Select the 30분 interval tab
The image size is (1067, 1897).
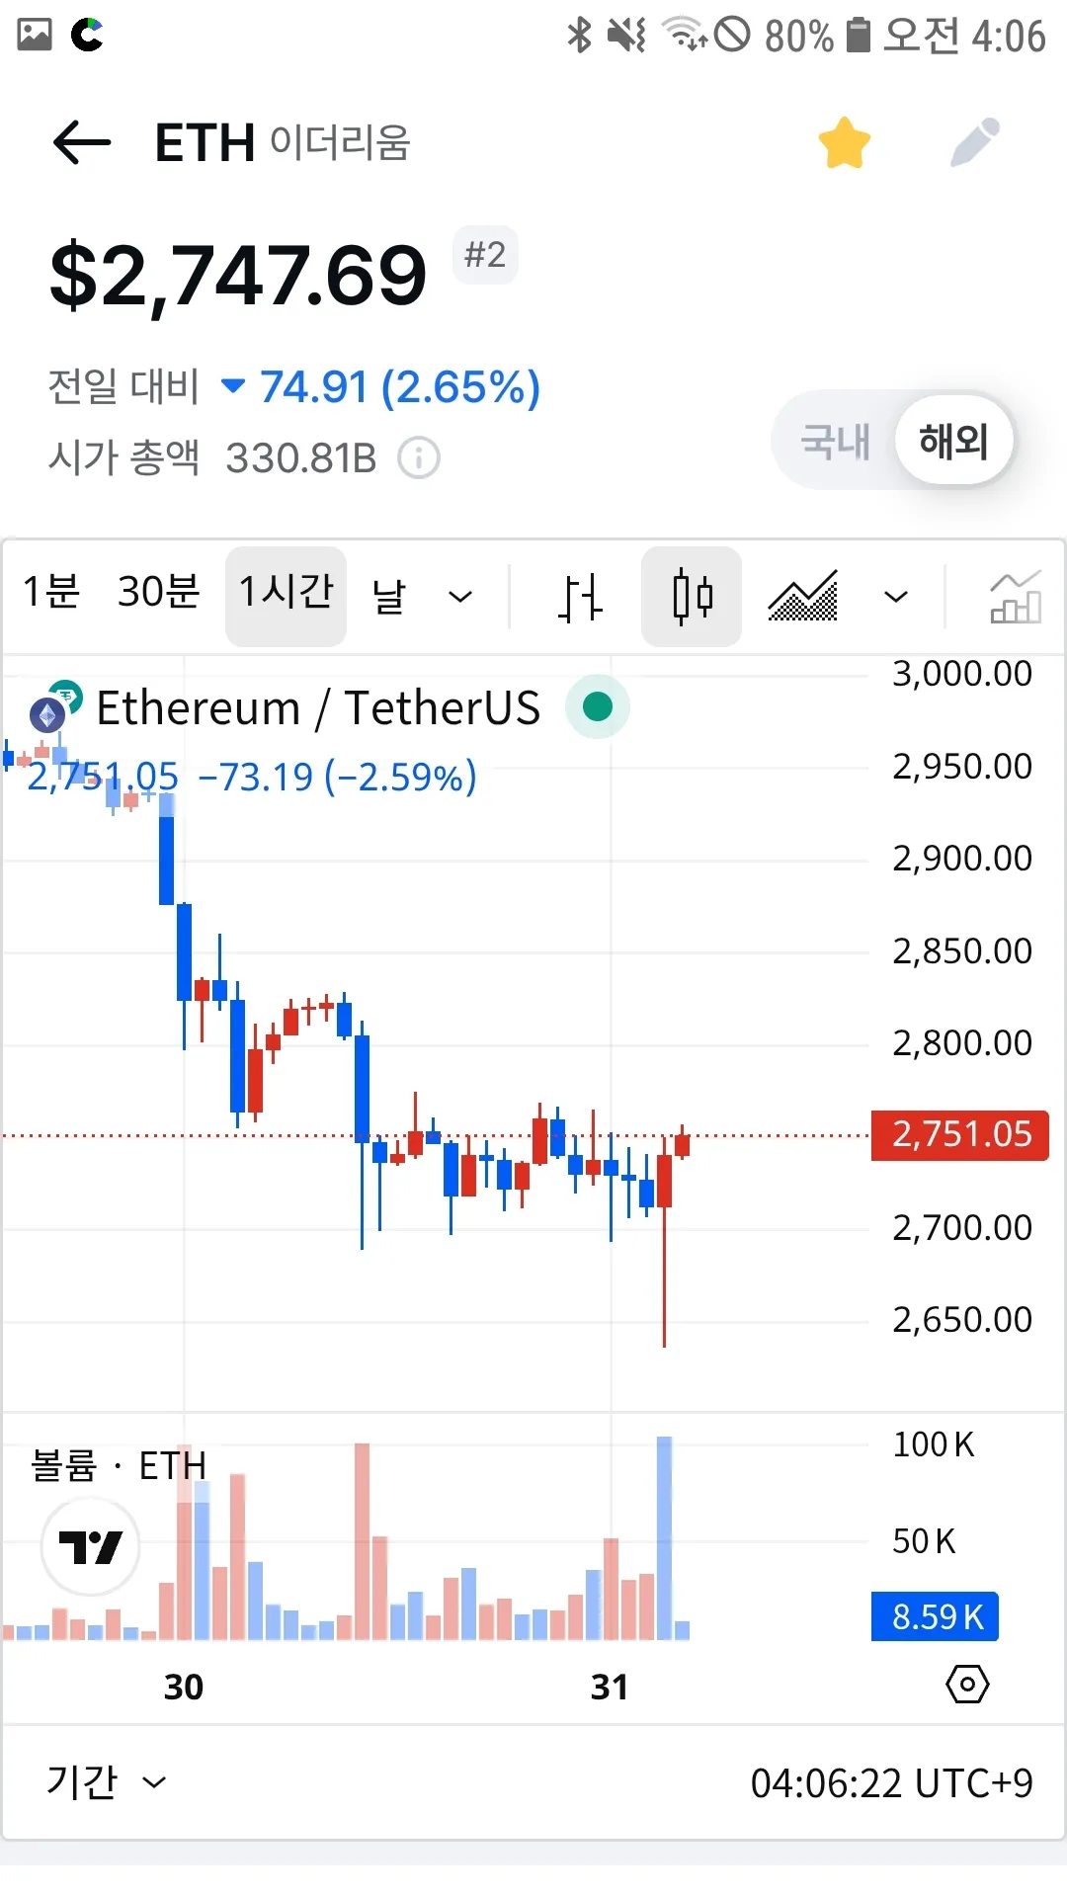(158, 593)
